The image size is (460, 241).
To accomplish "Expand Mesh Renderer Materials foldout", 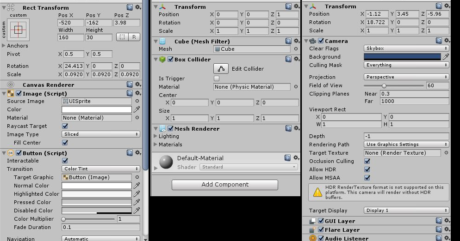I will (x=155, y=145).
